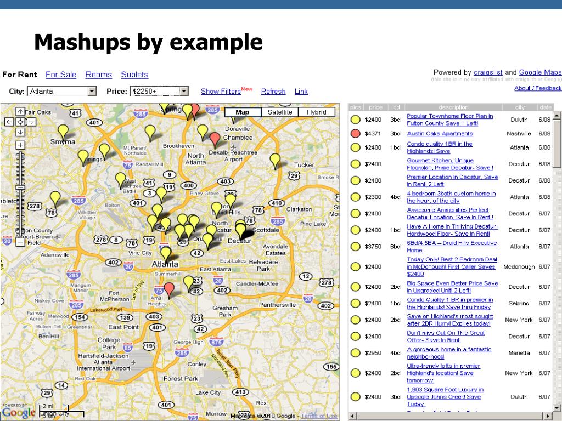Switch to the Map view tab

tap(243, 112)
